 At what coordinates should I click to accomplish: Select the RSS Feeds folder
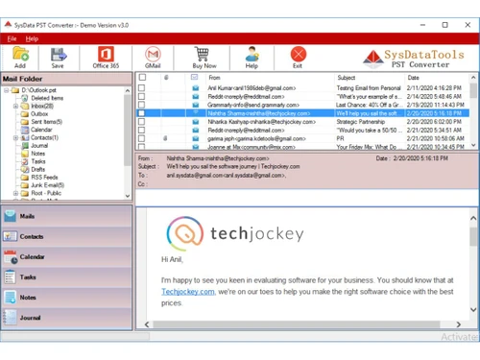pyautogui.click(x=44, y=178)
